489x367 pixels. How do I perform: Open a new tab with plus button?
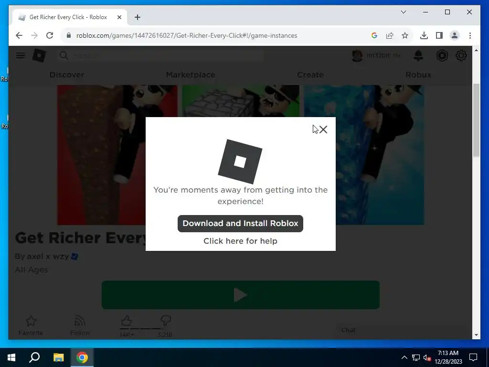(x=138, y=17)
